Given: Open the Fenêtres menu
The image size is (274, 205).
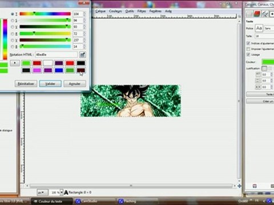Looking at the screenshot, I should (155, 11).
